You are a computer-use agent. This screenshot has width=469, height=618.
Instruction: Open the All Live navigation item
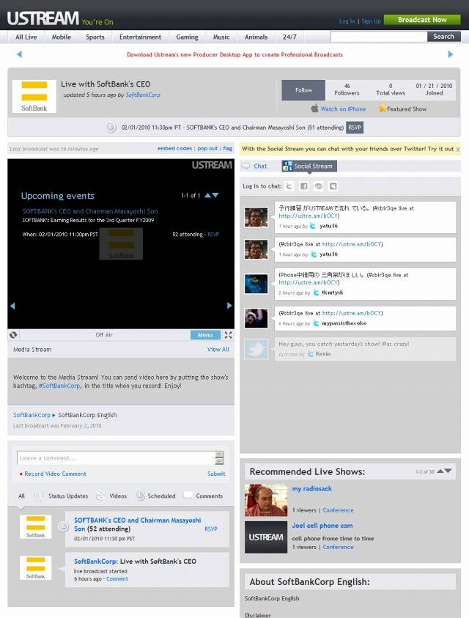[x=26, y=37]
